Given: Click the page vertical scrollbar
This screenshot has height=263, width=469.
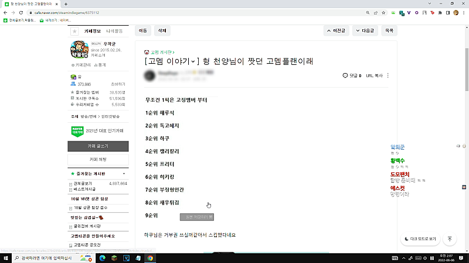Looking at the screenshot, I should click(467, 70).
